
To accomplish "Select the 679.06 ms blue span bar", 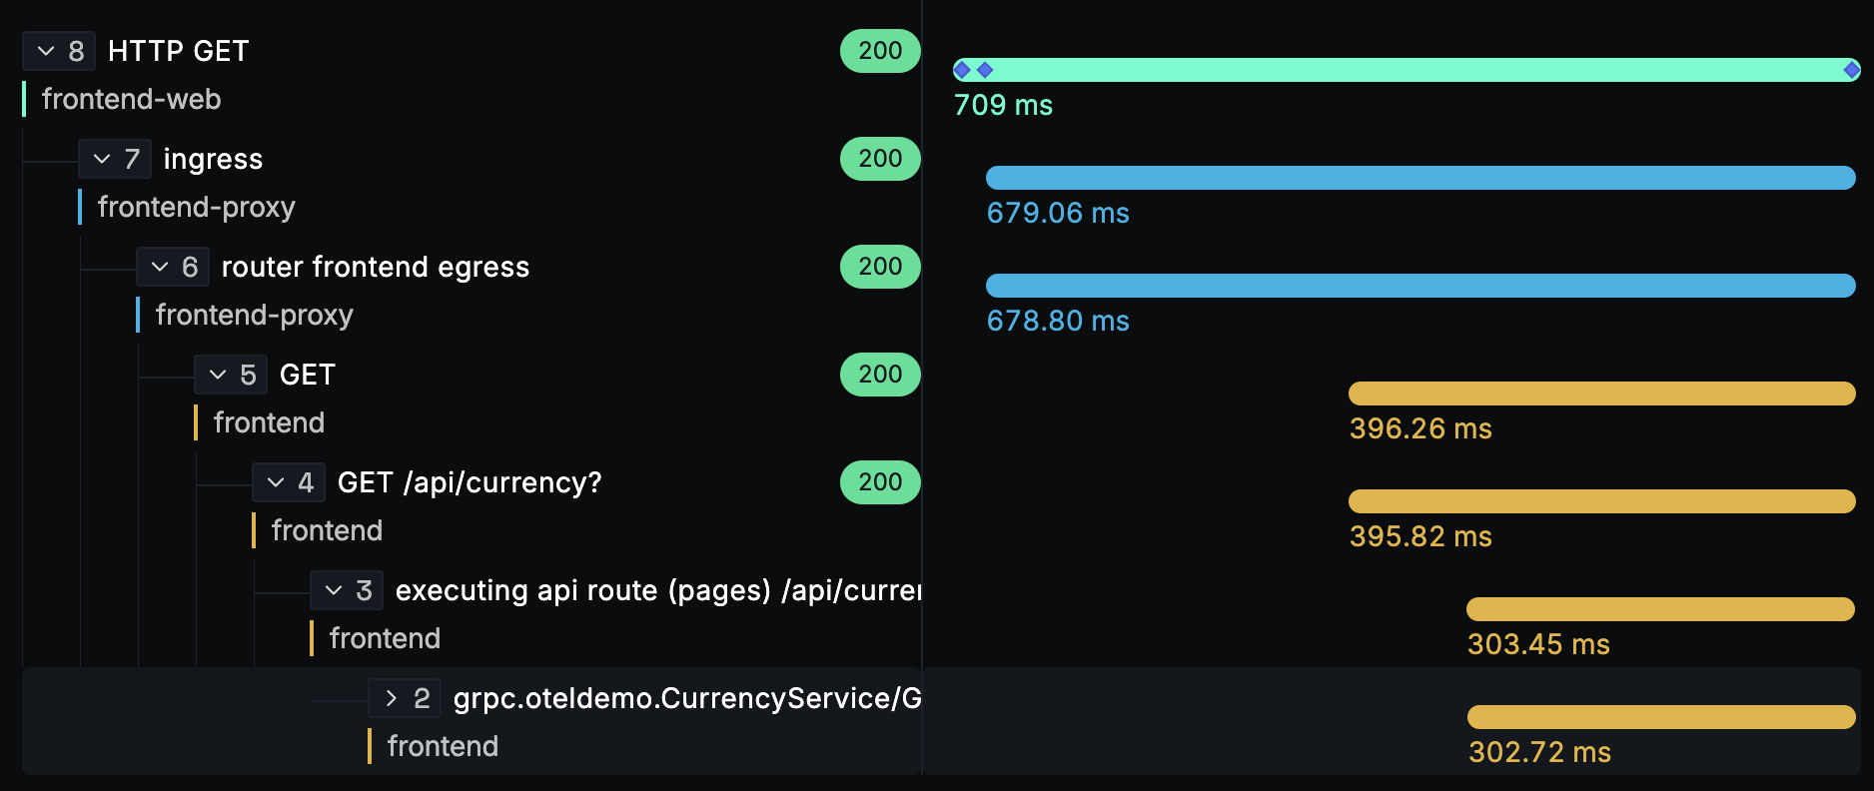I will coord(1419,178).
